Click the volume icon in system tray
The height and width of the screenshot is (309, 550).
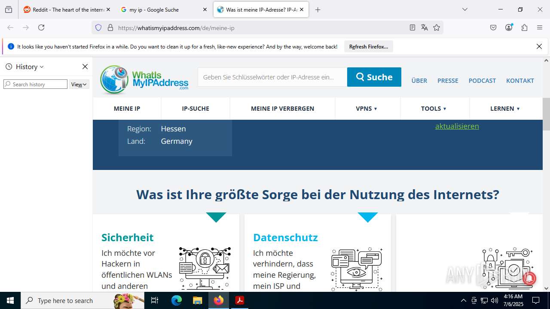[x=495, y=300]
